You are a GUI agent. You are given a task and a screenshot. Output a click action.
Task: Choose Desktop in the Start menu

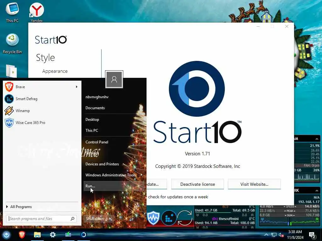[92, 120]
